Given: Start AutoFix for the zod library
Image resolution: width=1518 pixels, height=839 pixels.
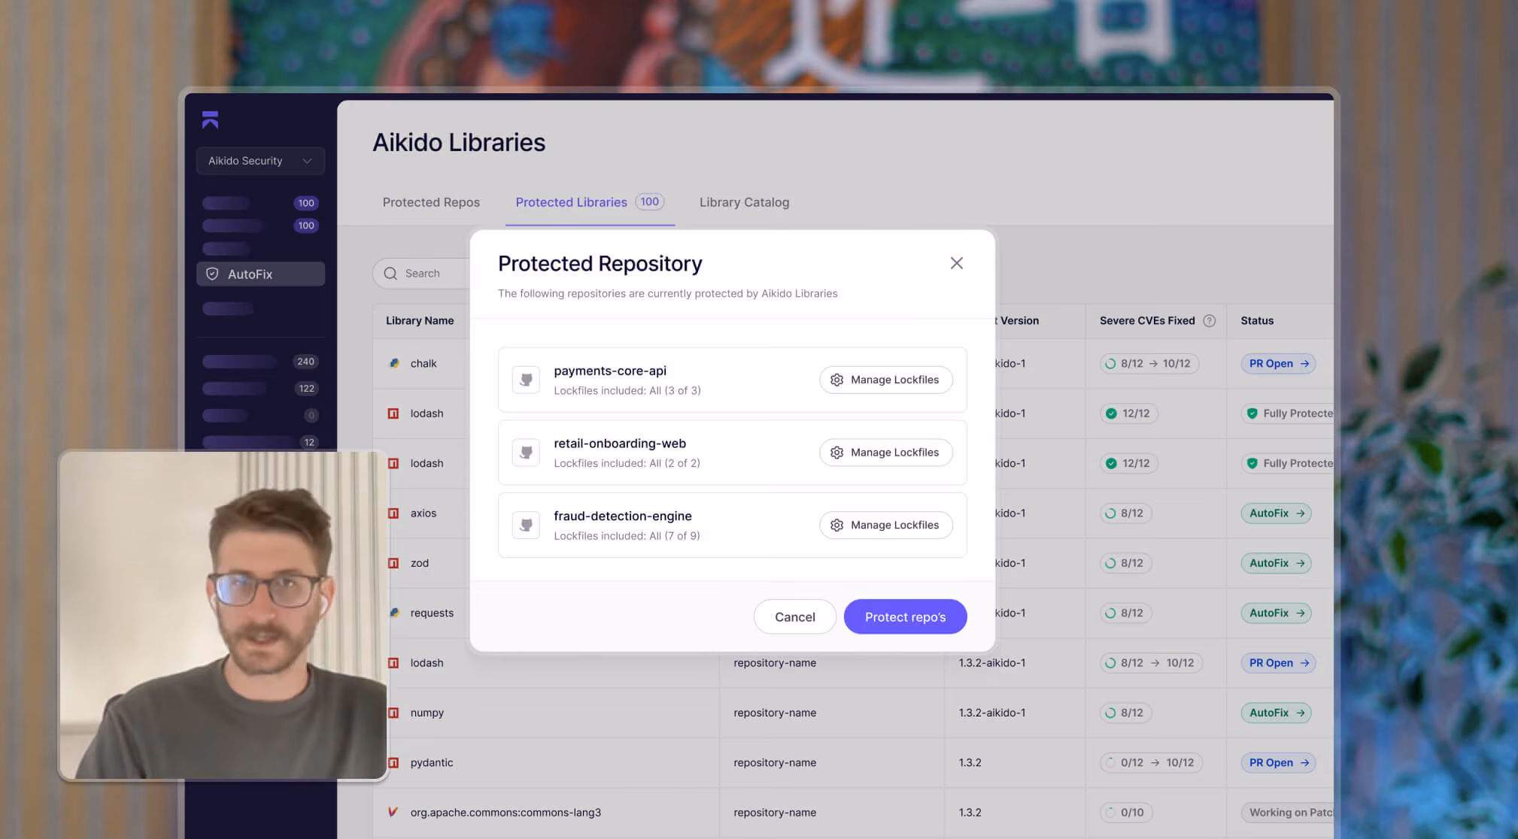Looking at the screenshot, I should 1277,563.
